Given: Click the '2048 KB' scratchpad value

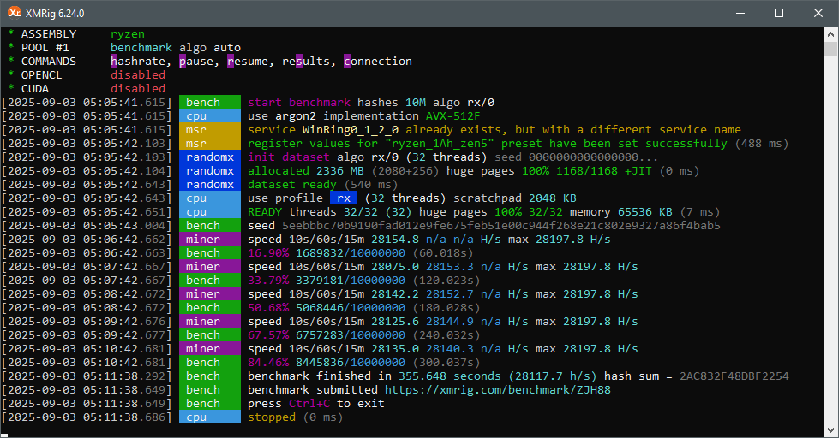Looking at the screenshot, I should (x=553, y=198).
